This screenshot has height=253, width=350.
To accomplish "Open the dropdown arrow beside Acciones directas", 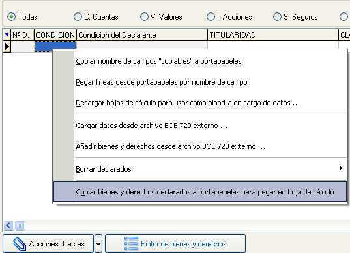I will click(x=98, y=244).
